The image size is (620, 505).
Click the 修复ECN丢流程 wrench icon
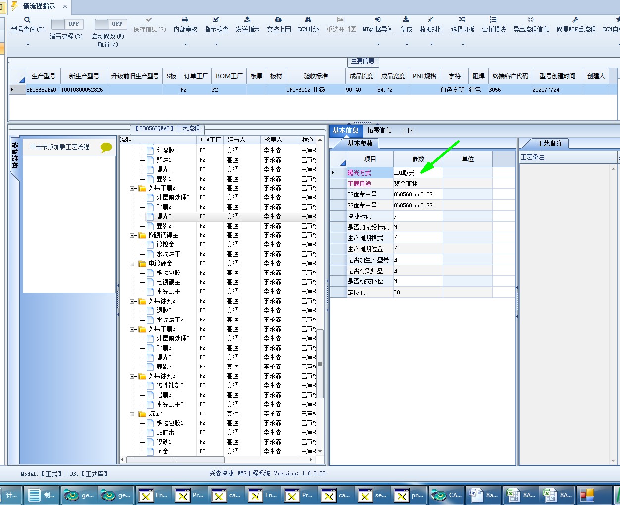pos(575,20)
